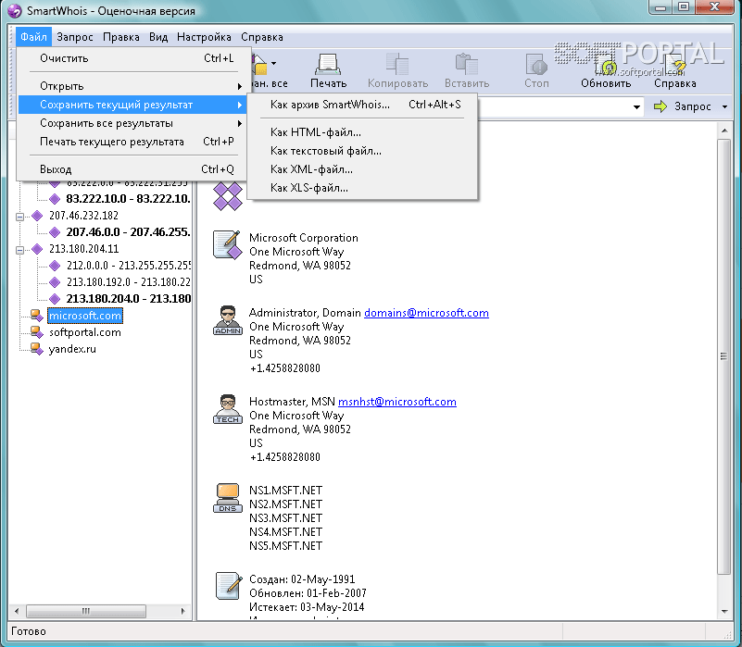Open the query address dropdown arrow
742x647 pixels.
(637, 106)
